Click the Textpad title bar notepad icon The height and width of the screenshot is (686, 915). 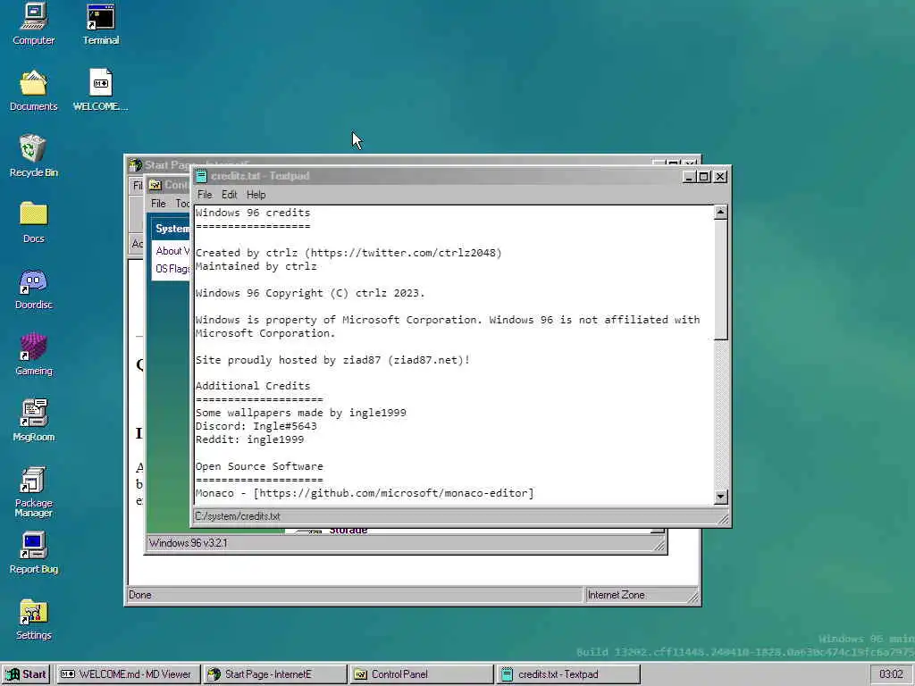201,176
